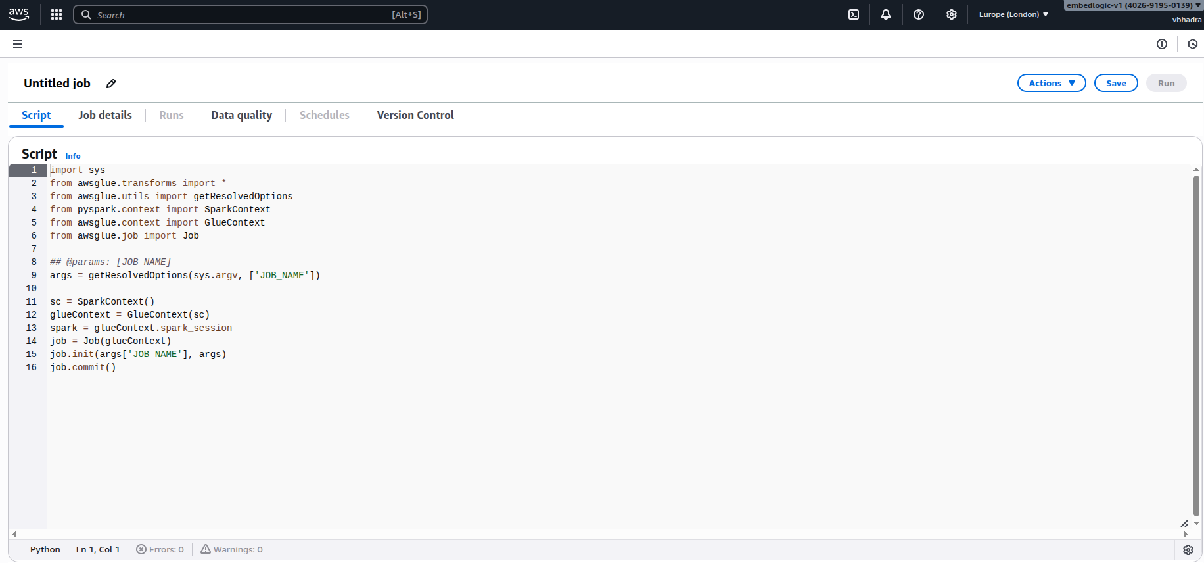Open the Europe (London) region selector
The height and width of the screenshot is (563, 1204).
1013,14
